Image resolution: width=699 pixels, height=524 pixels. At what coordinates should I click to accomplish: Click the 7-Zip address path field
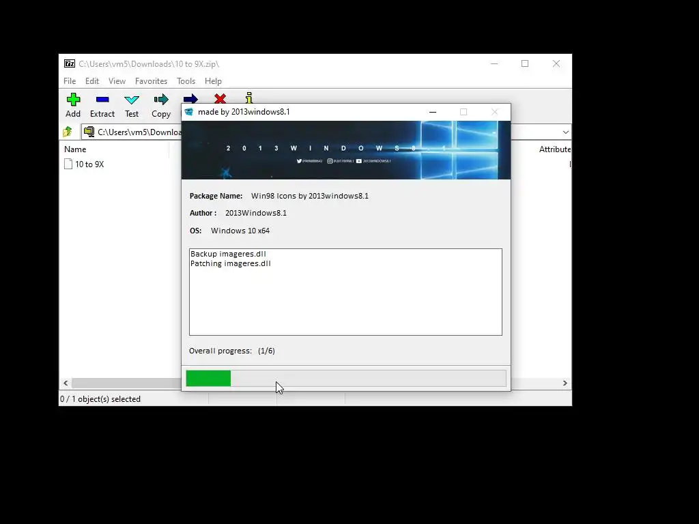pyautogui.click(x=133, y=132)
